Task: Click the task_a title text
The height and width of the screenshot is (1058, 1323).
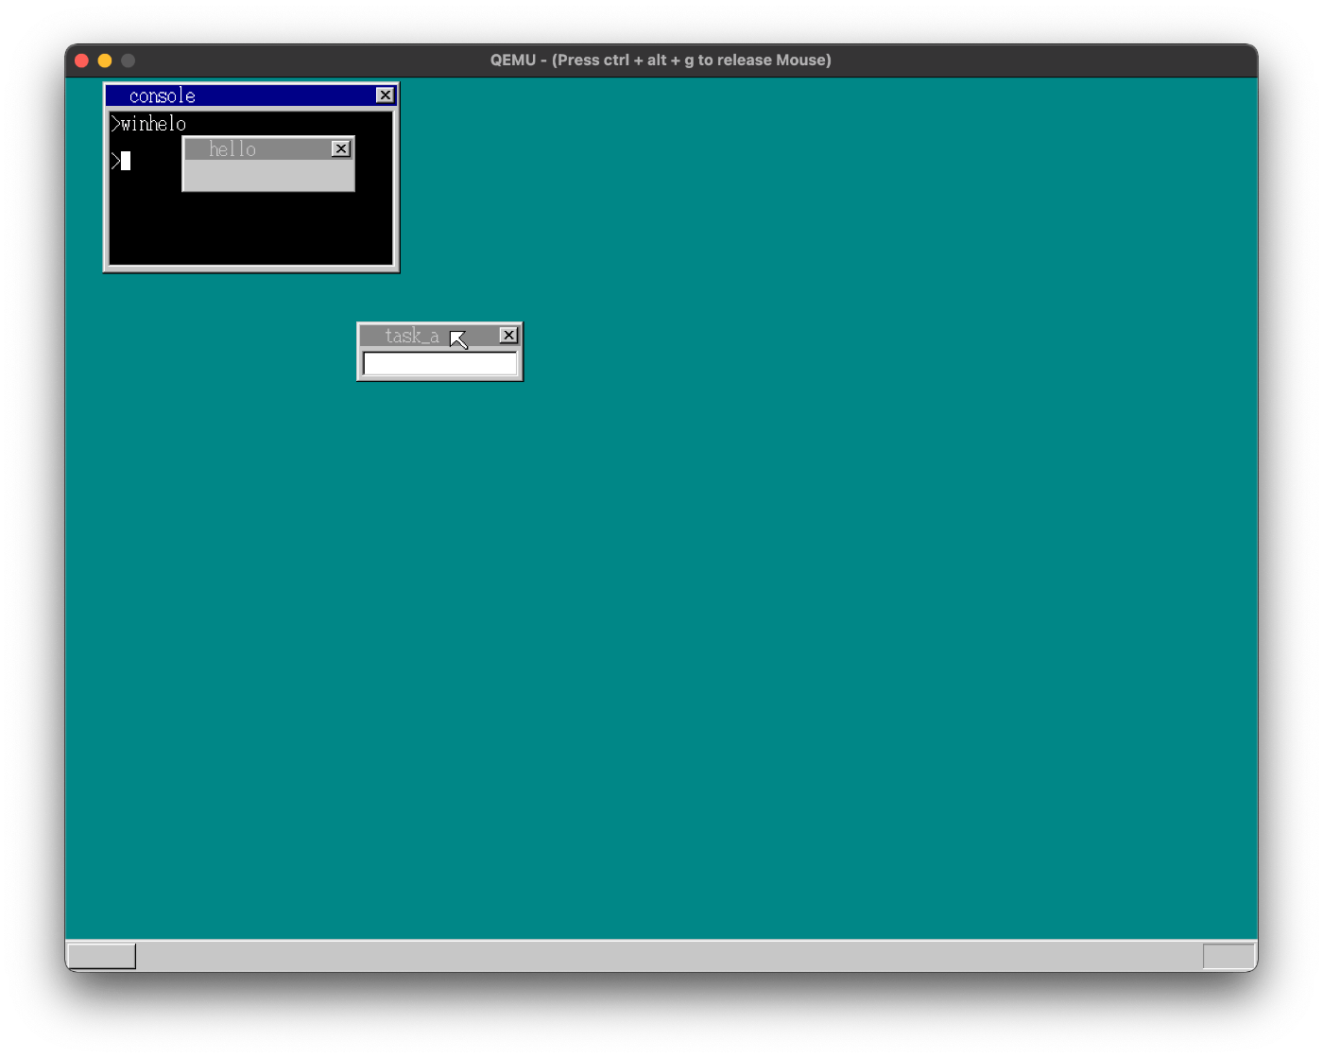Action: pyautogui.click(x=412, y=336)
